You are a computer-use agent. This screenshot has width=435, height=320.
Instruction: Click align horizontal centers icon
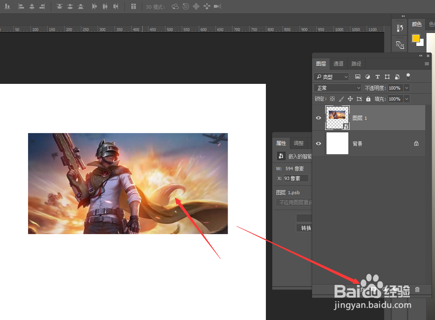[32, 7]
